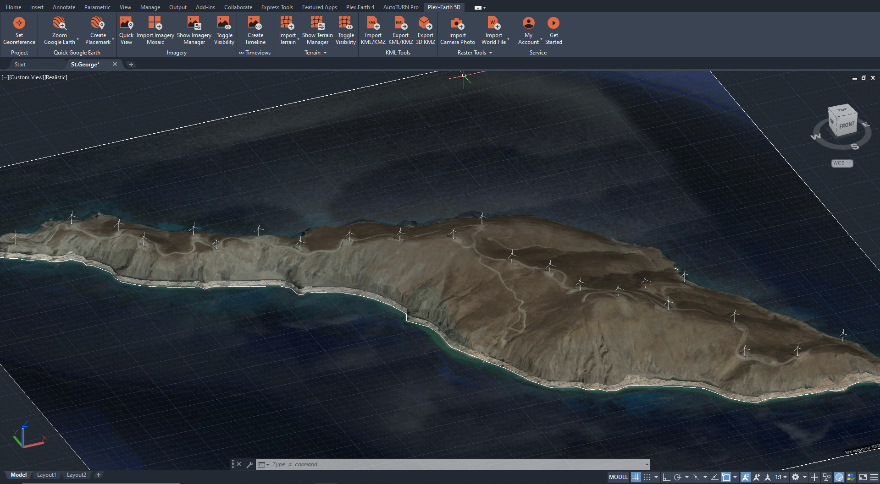
Task: Open the command line customize wrench
Action: (x=249, y=464)
